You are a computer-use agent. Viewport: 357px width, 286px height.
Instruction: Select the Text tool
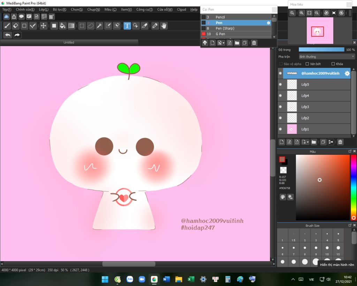pos(127,26)
